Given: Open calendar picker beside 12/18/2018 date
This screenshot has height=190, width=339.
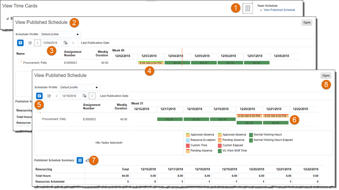Looking at the screenshot, I should [84, 96].
